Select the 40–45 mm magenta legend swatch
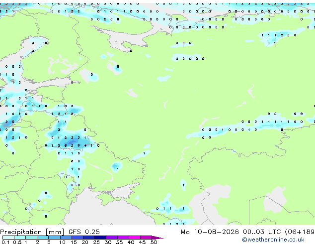Screen dimensions: 315x244 pyautogui.click(x=135, y=238)
